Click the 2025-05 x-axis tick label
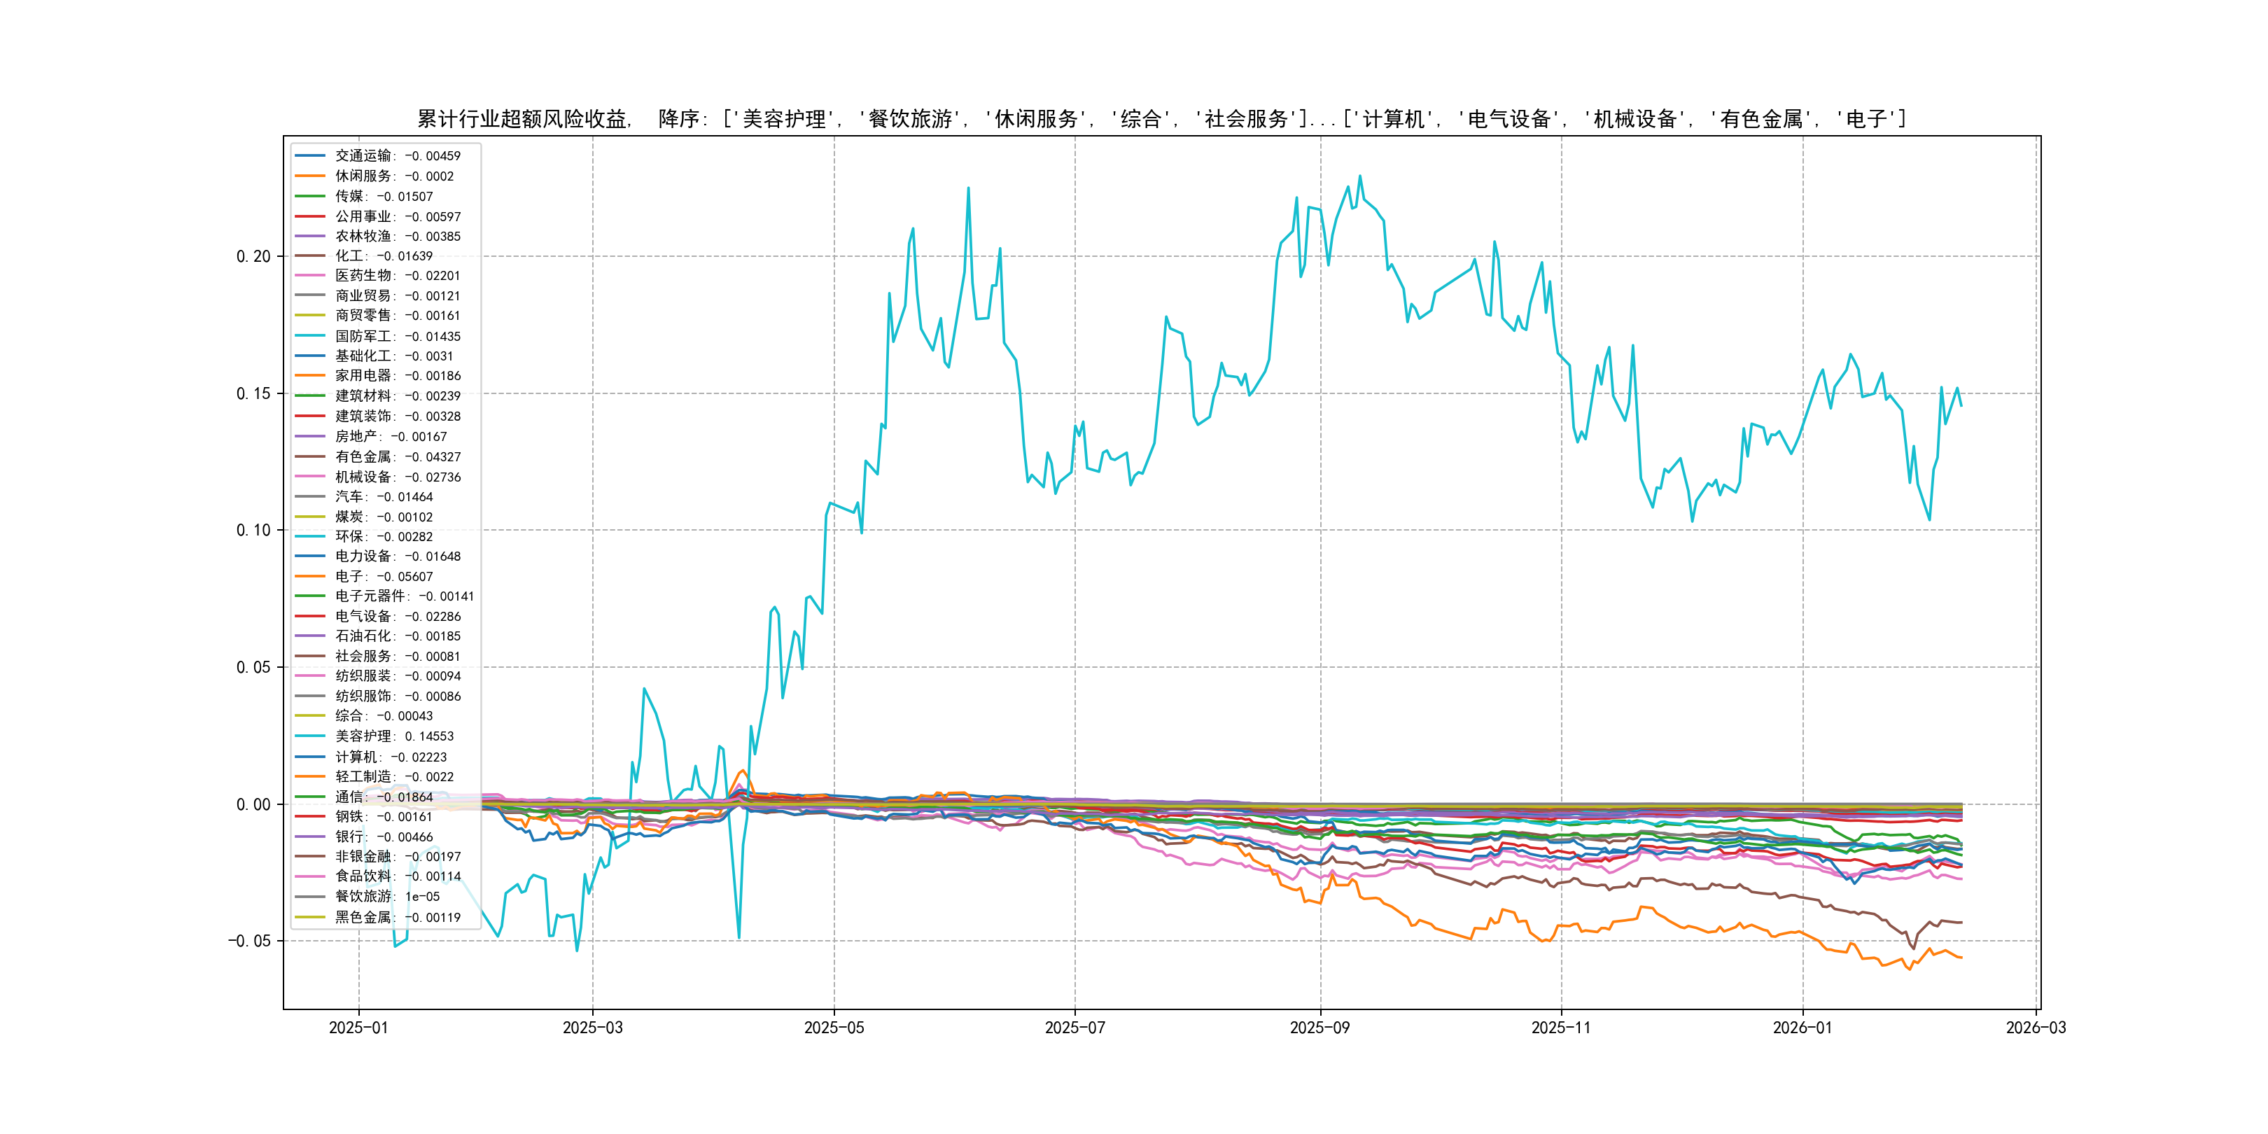Screen dimensions: 2268x1134 tap(834, 1028)
